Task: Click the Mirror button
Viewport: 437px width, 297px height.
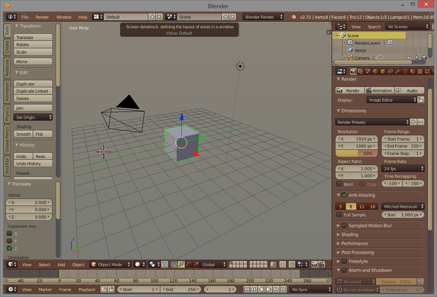Action: [x=33, y=62]
